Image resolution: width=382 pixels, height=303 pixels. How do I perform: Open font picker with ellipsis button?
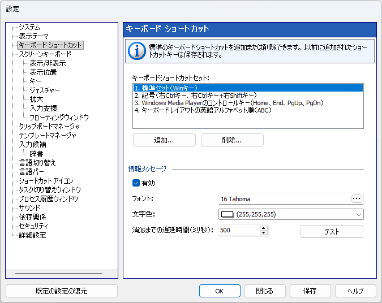[357, 198]
